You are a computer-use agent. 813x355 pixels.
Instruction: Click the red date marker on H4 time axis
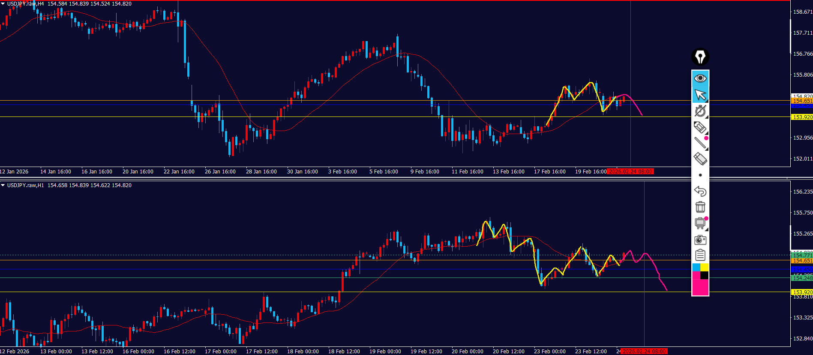click(x=630, y=172)
